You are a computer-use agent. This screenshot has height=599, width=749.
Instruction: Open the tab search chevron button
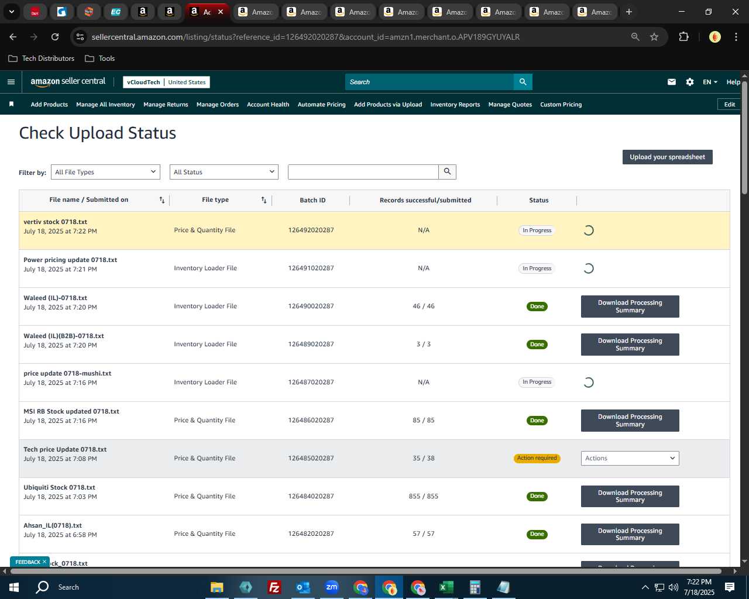tap(11, 12)
